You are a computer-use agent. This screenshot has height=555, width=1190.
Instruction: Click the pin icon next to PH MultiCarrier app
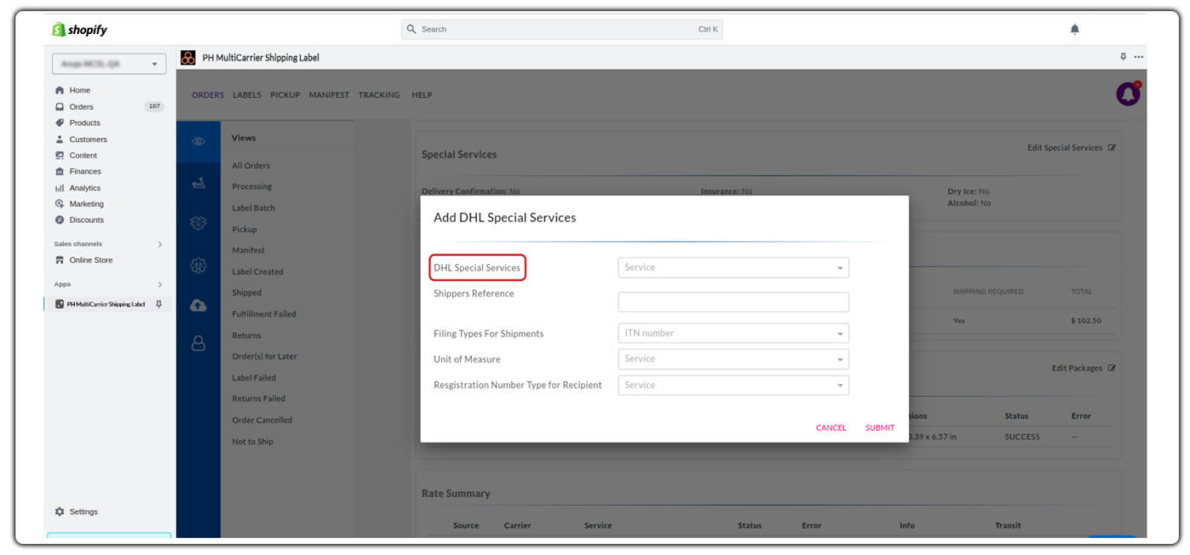coord(158,304)
